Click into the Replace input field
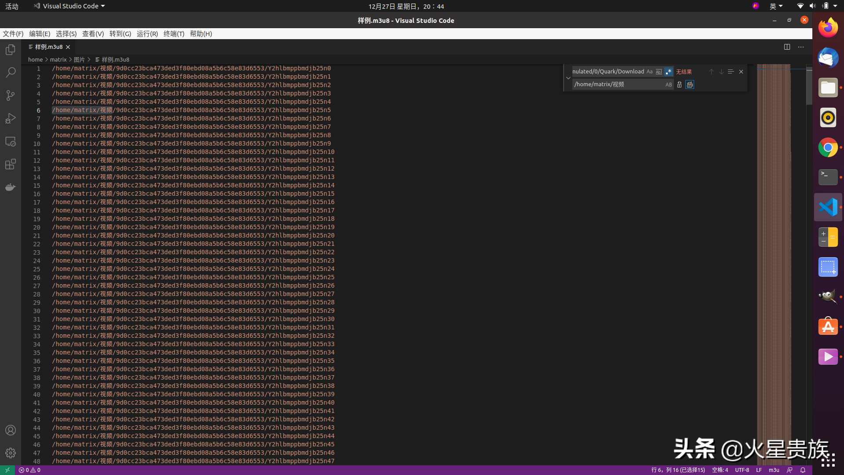Image resolution: width=844 pixels, height=475 pixels. (x=618, y=84)
